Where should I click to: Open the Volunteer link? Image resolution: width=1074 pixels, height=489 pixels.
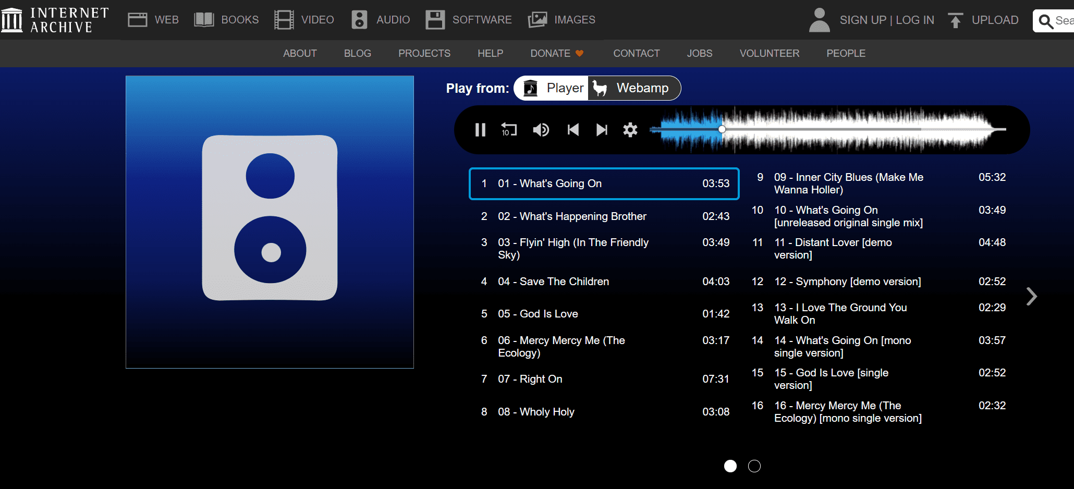pos(770,53)
